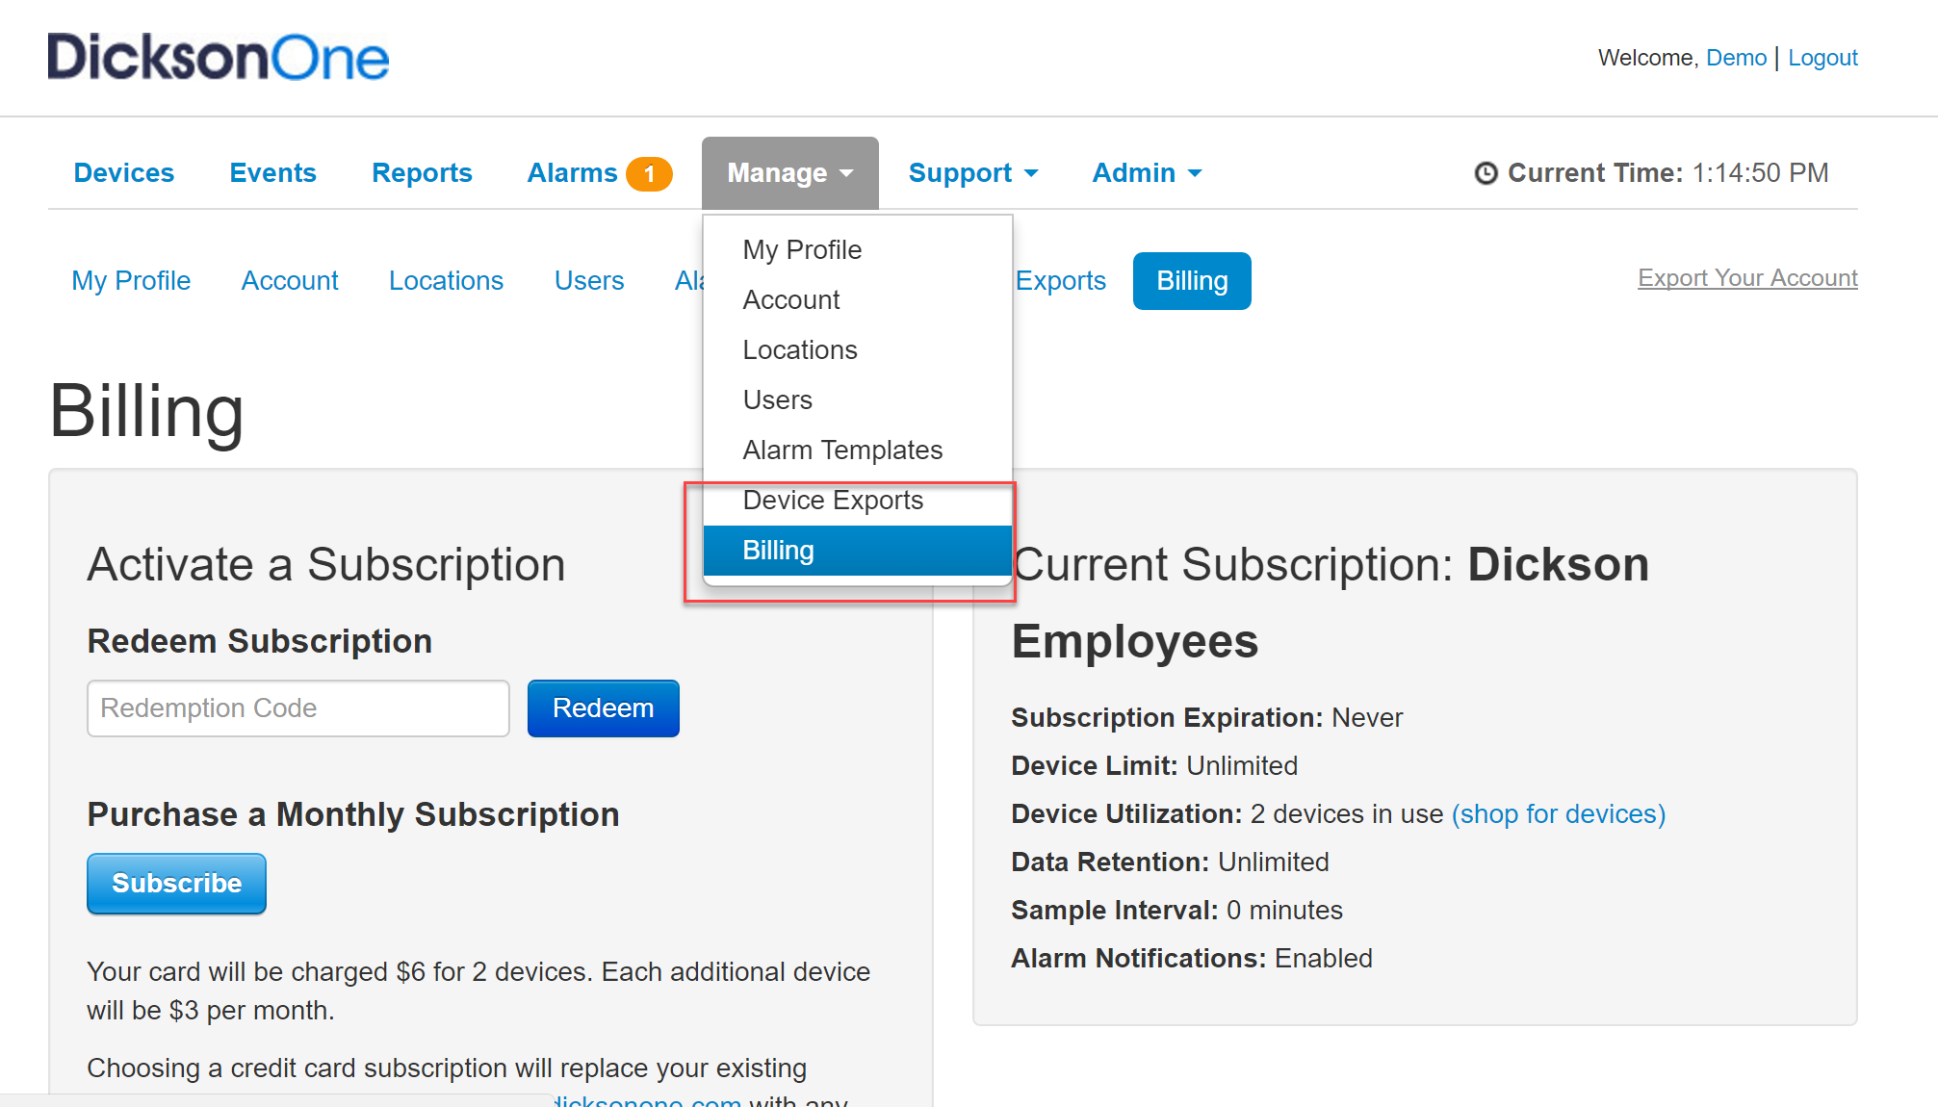Choose Users from the Manage dropdown
The width and height of the screenshot is (1938, 1107).
(858, 400)
